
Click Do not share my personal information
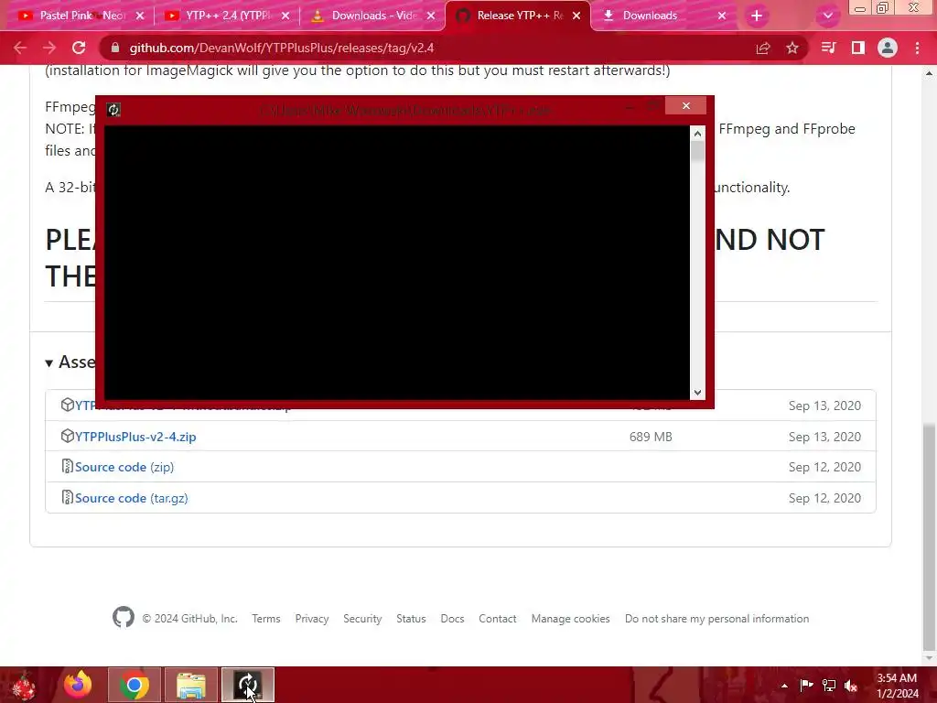coord(716,619)
